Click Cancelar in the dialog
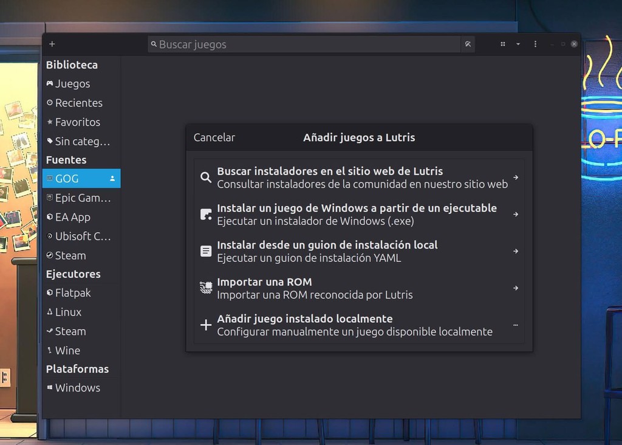 click(x=214, y=137)
